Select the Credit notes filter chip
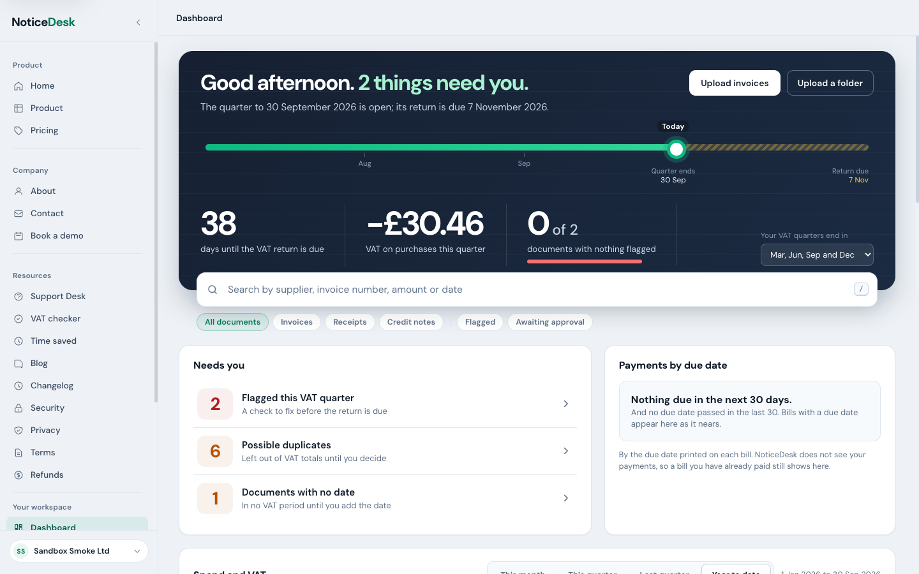The width and height of the screenshot is (919, 574). point(411,322)
